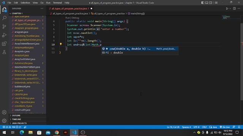Open the Testing flask icon view
Image resolution: width=243 pixels, height=136 pixels.
[x=4, y=52]
